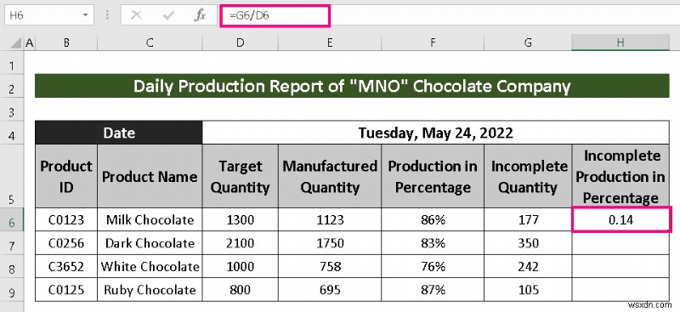Screen dimensions: 680x312
Task: Click Incomplete Production in Percentage header
Action: (x=620, y=176)
